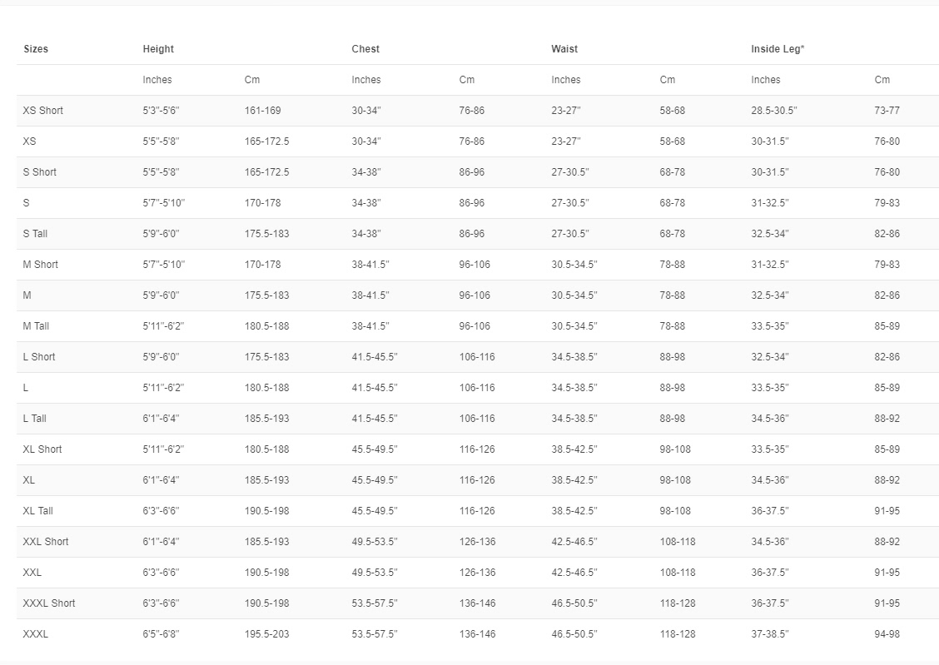Click the XXXL Short size row label

coord(49,603)
